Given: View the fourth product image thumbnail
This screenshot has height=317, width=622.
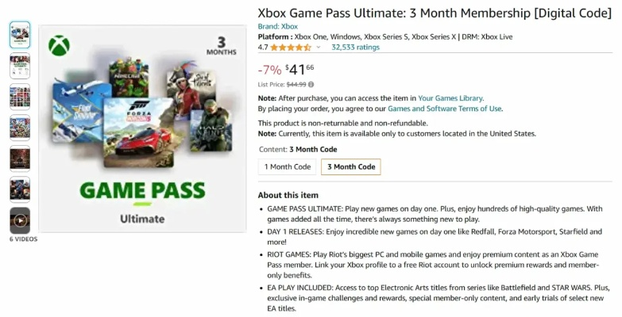Looking at the screenshot, I should [x=20, y=128].
